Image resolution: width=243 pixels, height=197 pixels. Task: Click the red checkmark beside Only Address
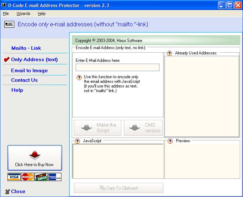7,59
